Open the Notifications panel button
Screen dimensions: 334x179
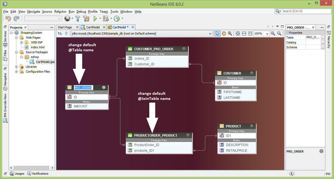pyautogui.click(x=38, y=174)
